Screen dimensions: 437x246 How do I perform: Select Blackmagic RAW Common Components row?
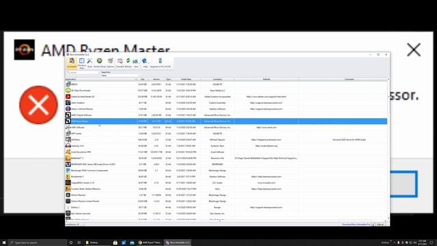[x=226, y=170]
